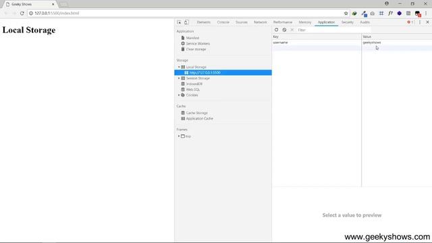Open Clear storage in the sidebar
The height and width of the screenshot is (243, 432).
[196, 49]
